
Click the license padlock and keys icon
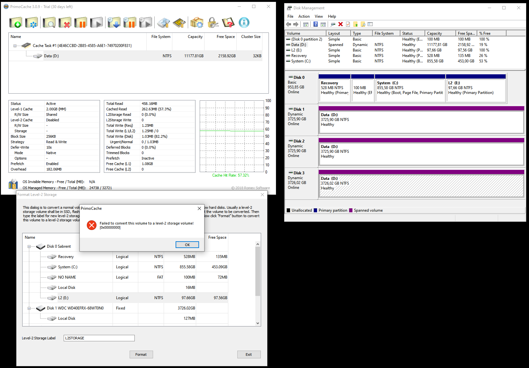(213, 23)
